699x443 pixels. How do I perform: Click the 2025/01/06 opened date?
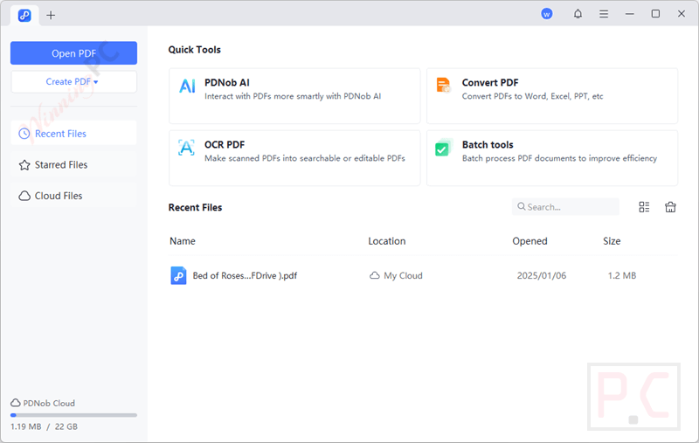(542, 276)
